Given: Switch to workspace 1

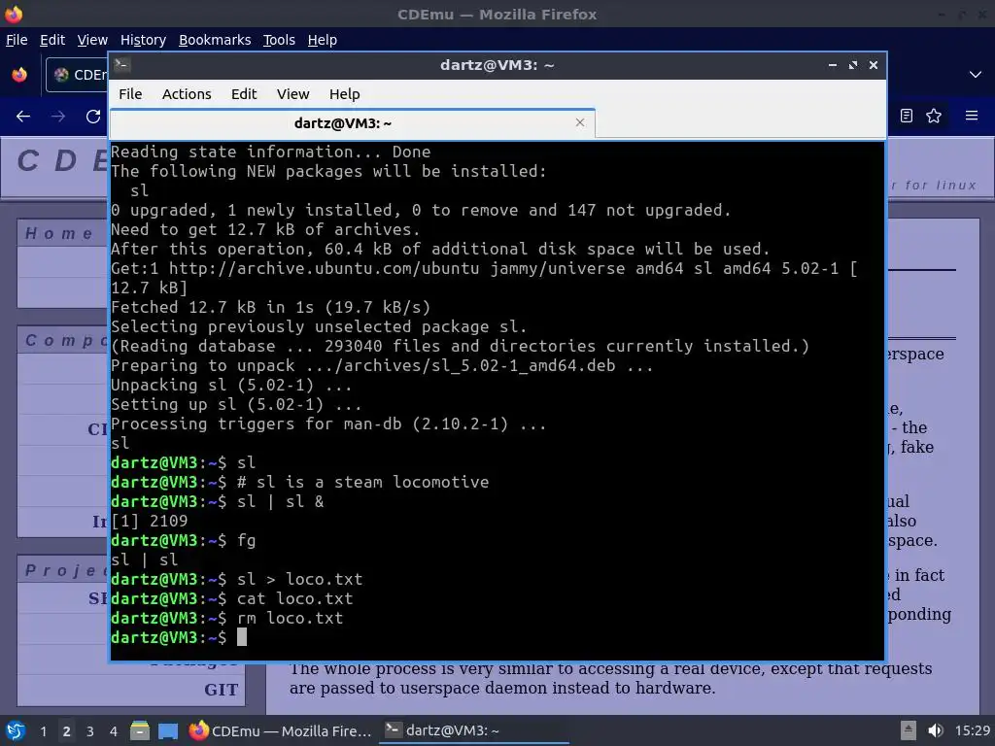Looking at the screenshot, I should pyautogui.click(x=43, y=731).
